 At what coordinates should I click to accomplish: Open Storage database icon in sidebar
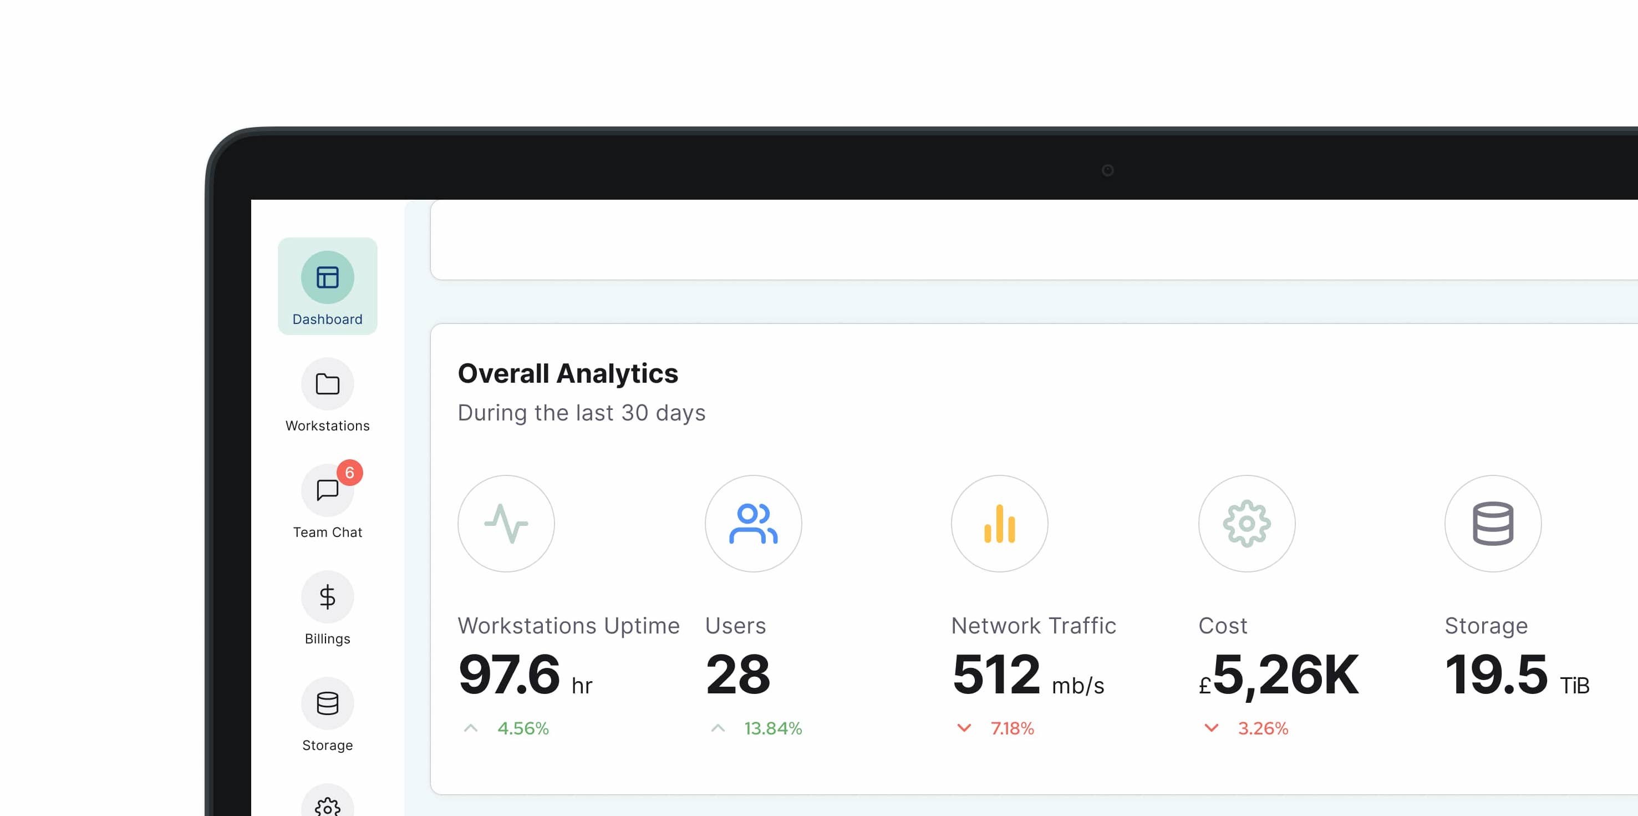click(x=328, y=703)
